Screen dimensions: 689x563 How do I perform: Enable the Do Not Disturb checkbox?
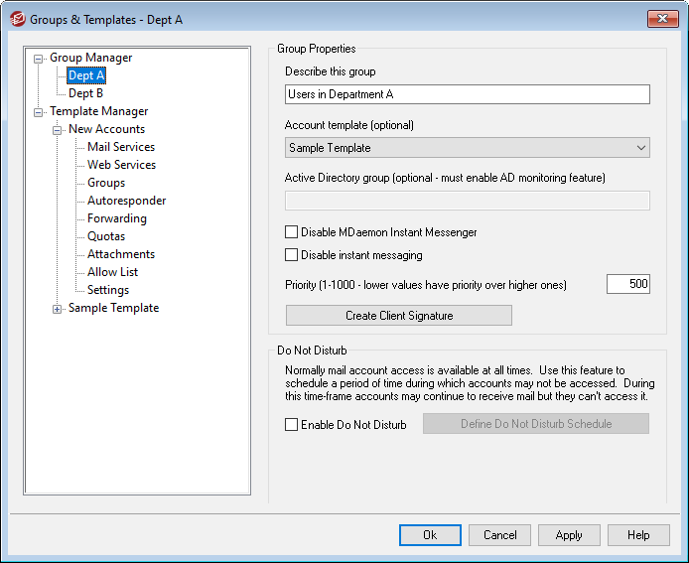tap(292, 425)
